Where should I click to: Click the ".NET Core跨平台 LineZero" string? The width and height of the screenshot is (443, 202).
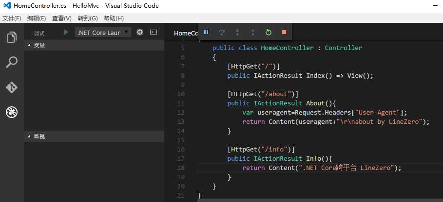[347, 168]
